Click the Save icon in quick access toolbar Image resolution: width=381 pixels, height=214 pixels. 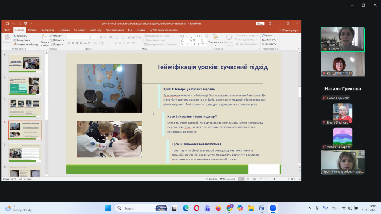(7, 23)
